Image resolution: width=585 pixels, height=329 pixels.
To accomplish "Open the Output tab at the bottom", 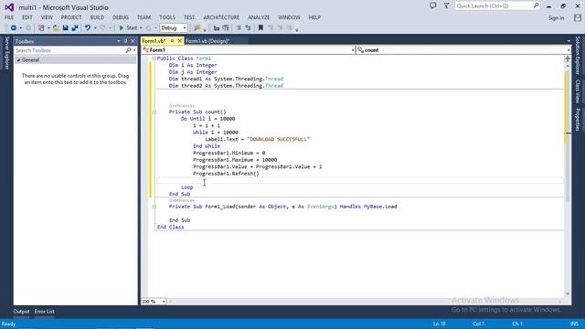I will tap(21, 312).
